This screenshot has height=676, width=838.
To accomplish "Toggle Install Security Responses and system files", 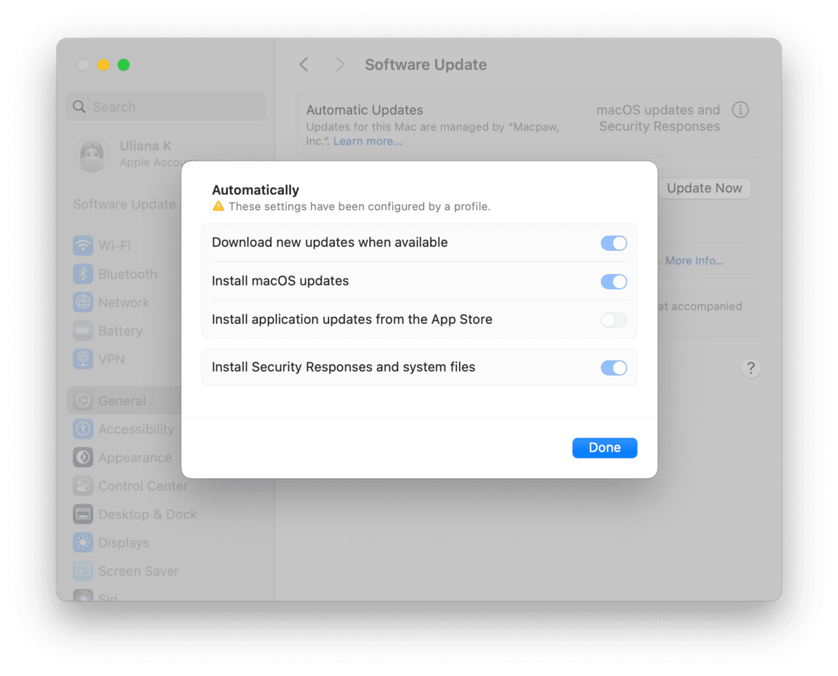I will coord(613,367).
